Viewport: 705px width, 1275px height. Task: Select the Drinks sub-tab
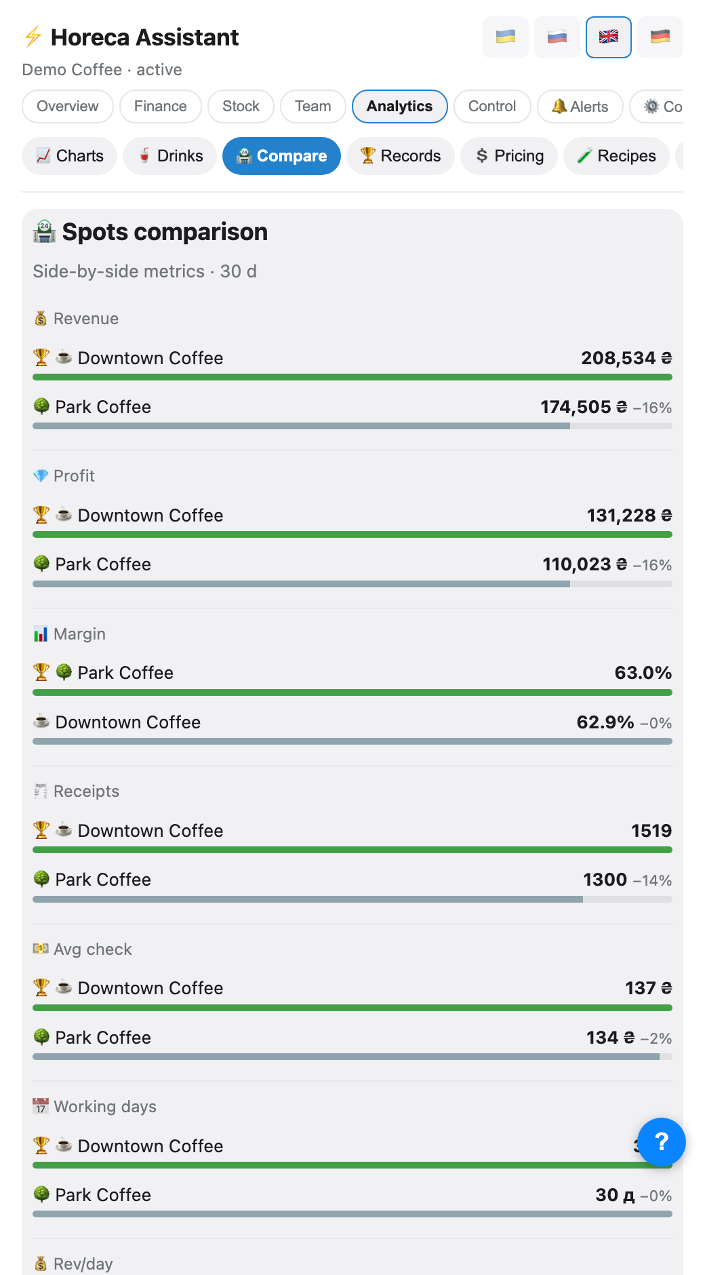click(169, 156)
